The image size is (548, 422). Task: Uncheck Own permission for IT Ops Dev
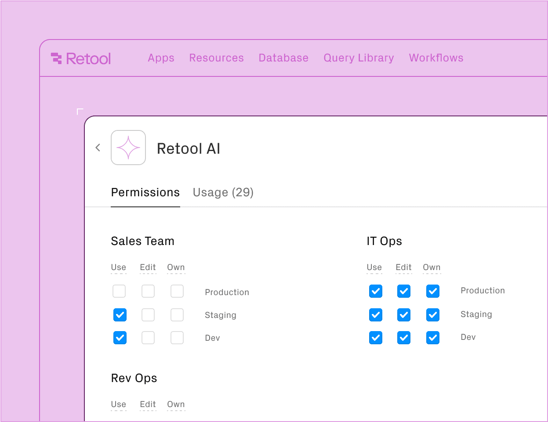pyautogui.click(x=432, y=338)
